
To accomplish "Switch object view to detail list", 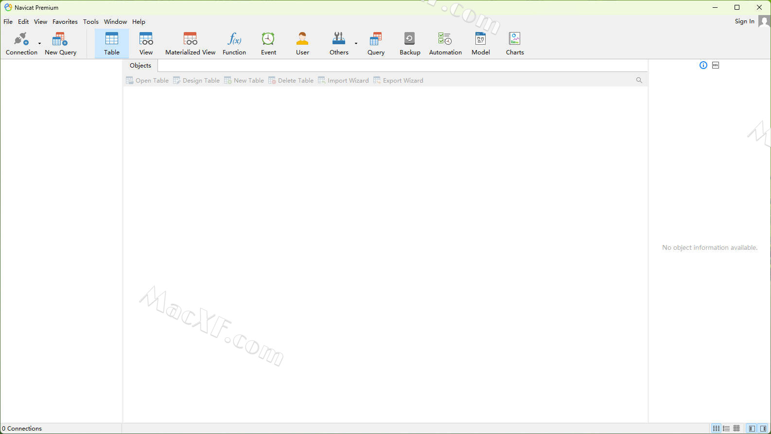I will [x=726, y=428].
